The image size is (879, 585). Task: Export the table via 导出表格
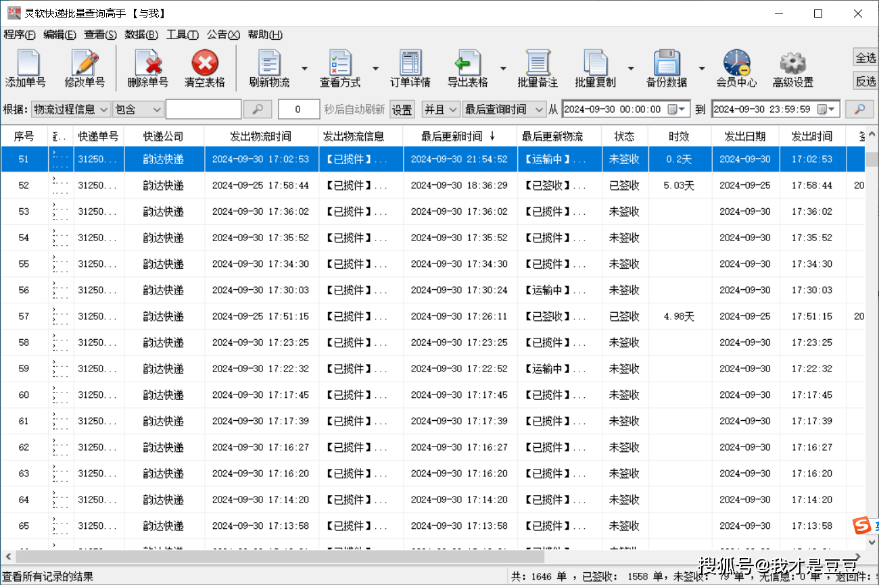point(467,69)
